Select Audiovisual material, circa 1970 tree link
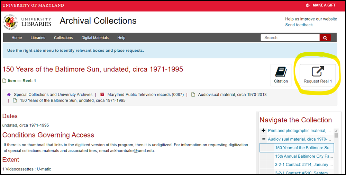Screen dimensions: 346x175 tap(299, 139)
